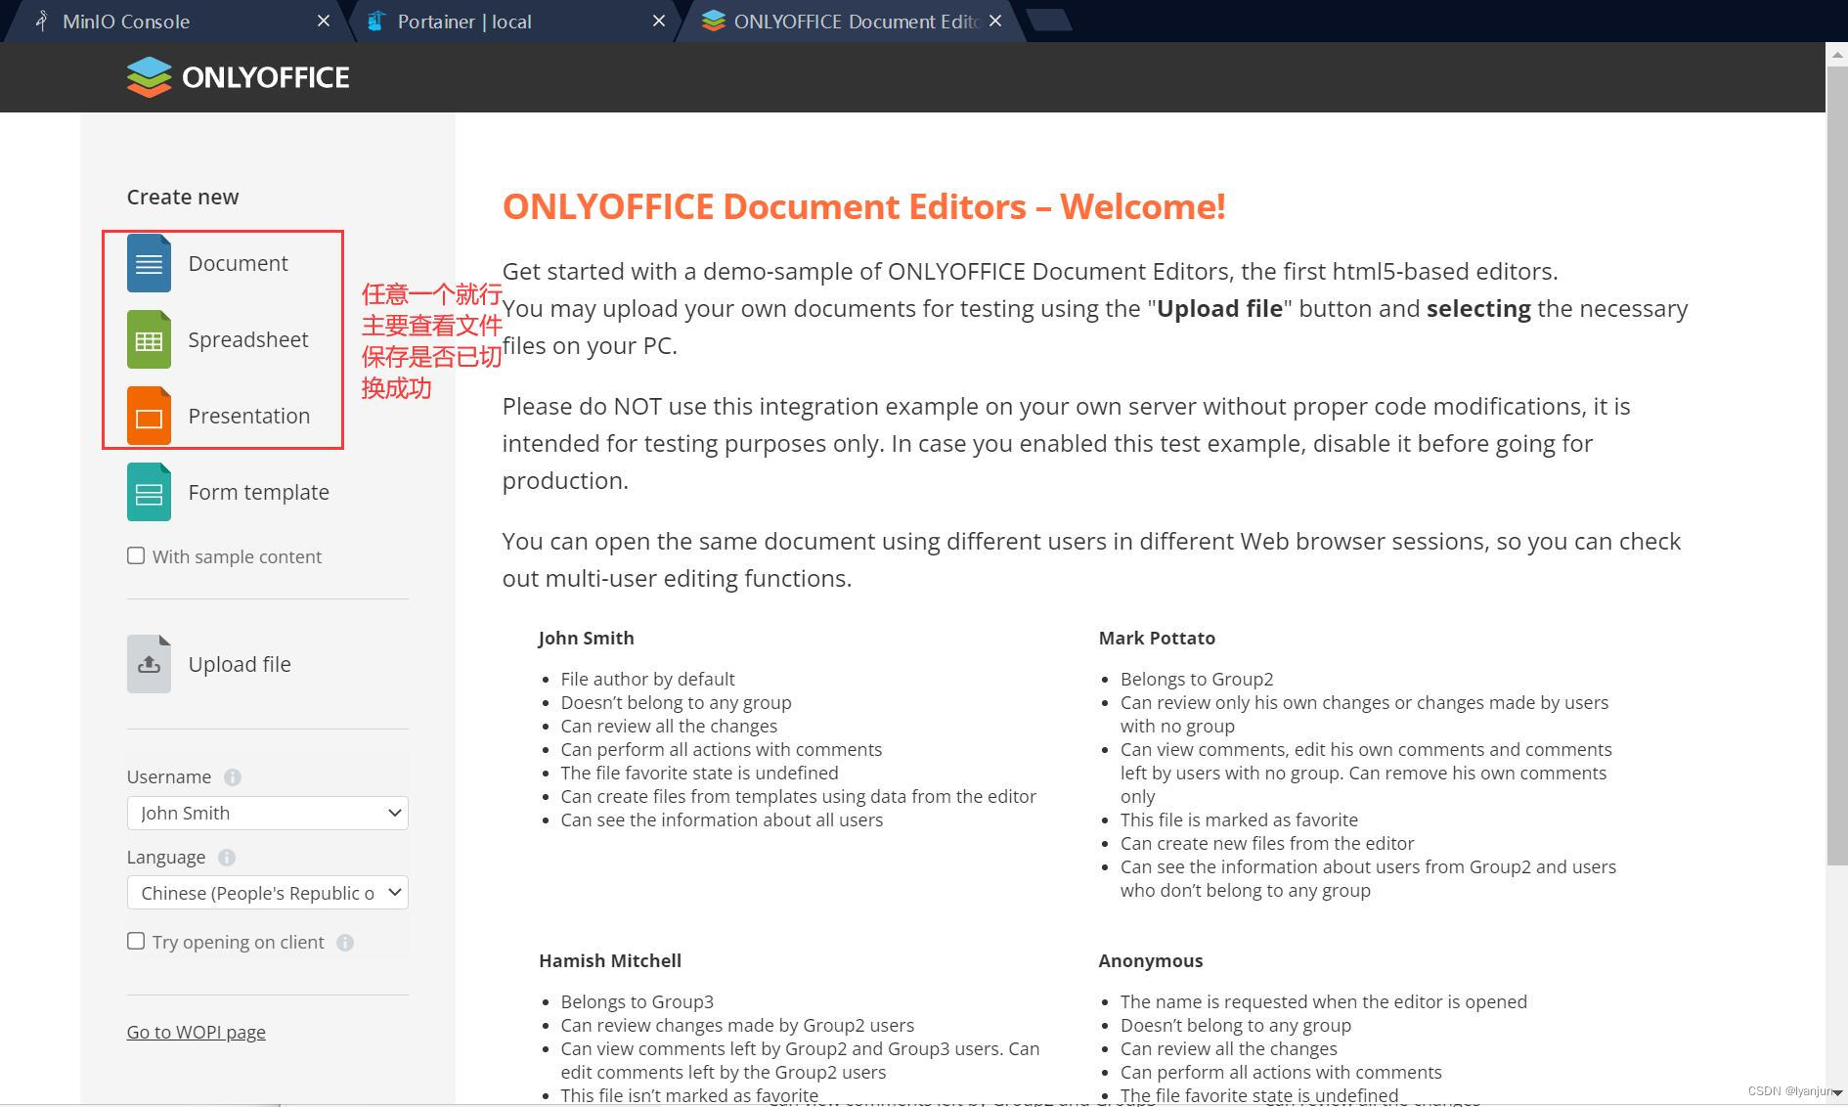Enable the With sample content checkbox
The image size is (1848, 1107).
coord(136,555)
